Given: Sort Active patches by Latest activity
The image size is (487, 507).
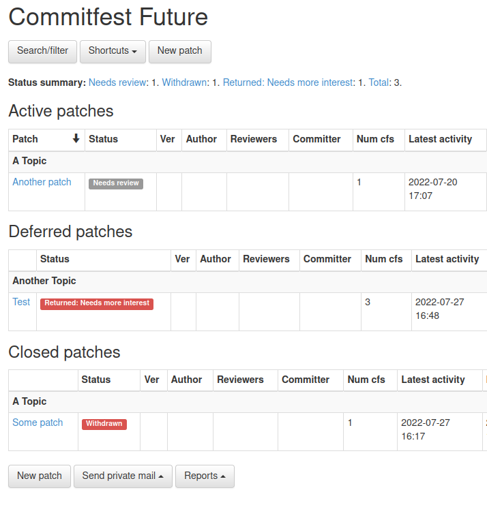Looking at the screenshot, I should click(x=440, y=139).
